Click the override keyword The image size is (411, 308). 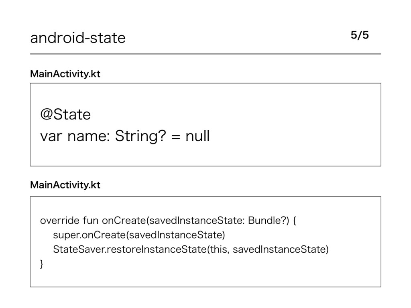(x=56, y=220)
